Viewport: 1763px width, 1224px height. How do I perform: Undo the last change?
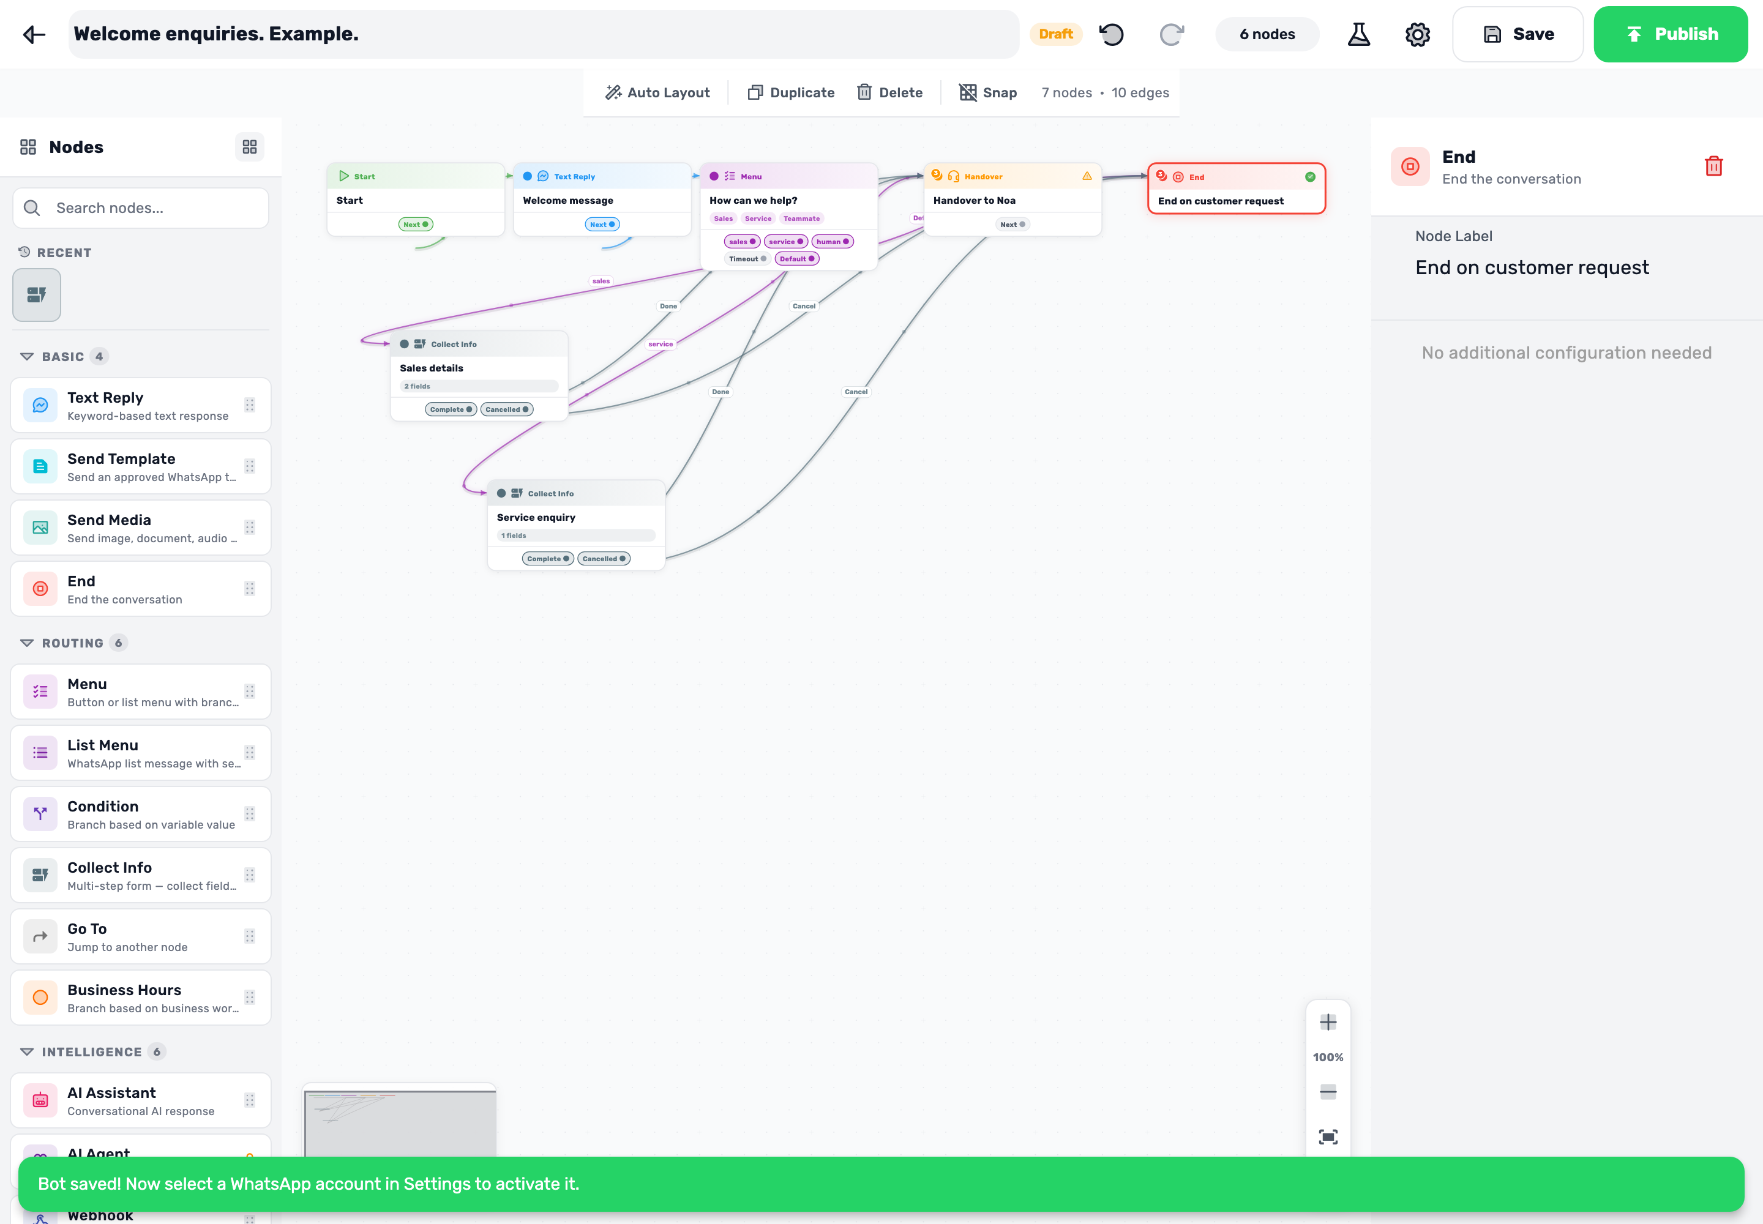point(1111,34)
